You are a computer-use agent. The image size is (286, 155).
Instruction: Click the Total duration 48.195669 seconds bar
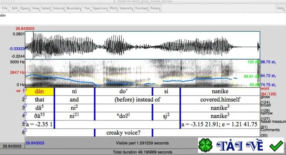click(x=142, y=152)
